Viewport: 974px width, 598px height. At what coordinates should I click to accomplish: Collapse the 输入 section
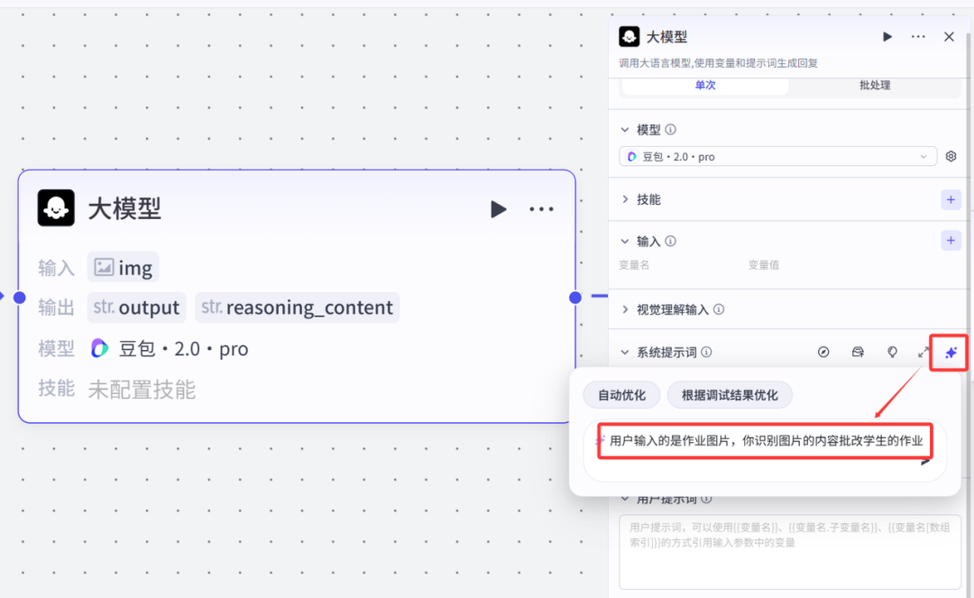point(625,241)
